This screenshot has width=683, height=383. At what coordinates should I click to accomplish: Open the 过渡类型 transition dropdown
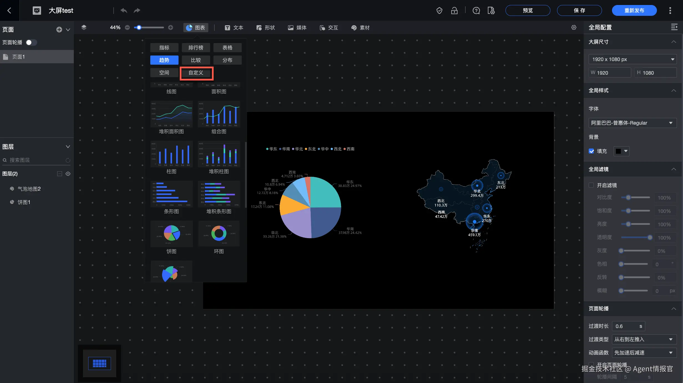click(644, 339)
